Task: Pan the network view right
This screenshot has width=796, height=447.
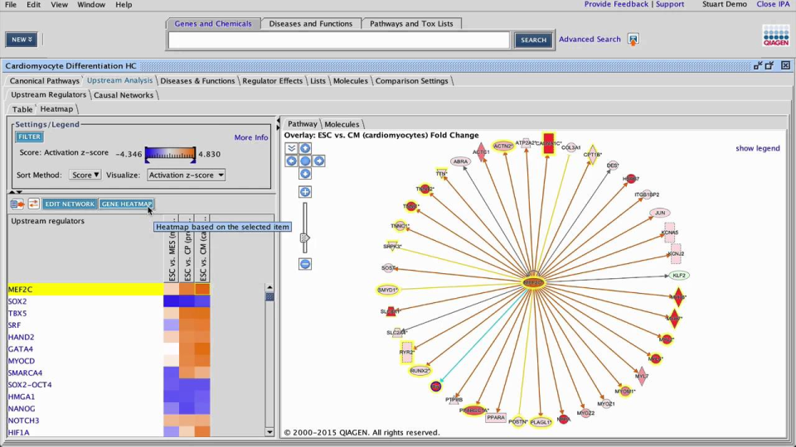Action: 318,161
